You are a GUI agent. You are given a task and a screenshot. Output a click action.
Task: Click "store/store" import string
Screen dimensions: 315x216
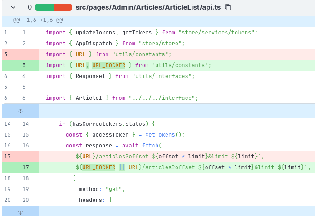[160, 44]
